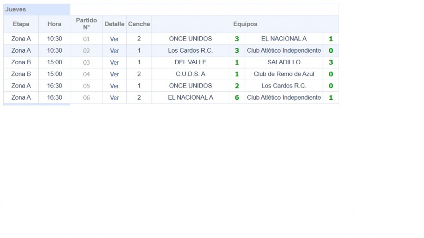Click Zona B cell of match 03
Viewport: 424px width, 238px height.
21,62
